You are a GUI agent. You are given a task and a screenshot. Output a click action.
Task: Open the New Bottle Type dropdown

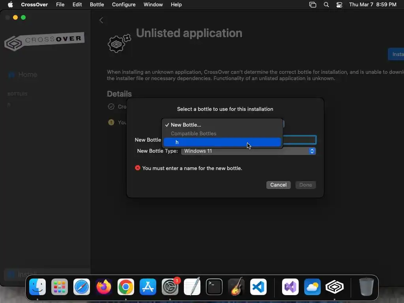(x=249, y=151)
